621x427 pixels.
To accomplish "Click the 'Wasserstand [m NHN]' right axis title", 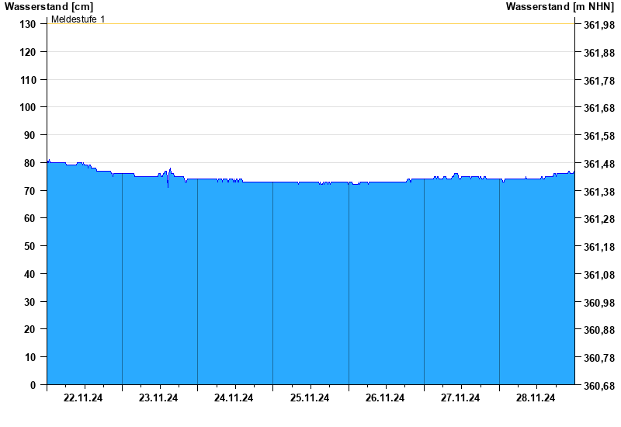I will [x=560, y=7].
